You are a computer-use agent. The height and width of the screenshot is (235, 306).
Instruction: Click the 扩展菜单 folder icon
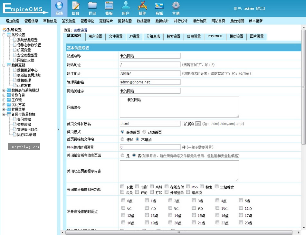coord(9,109)
